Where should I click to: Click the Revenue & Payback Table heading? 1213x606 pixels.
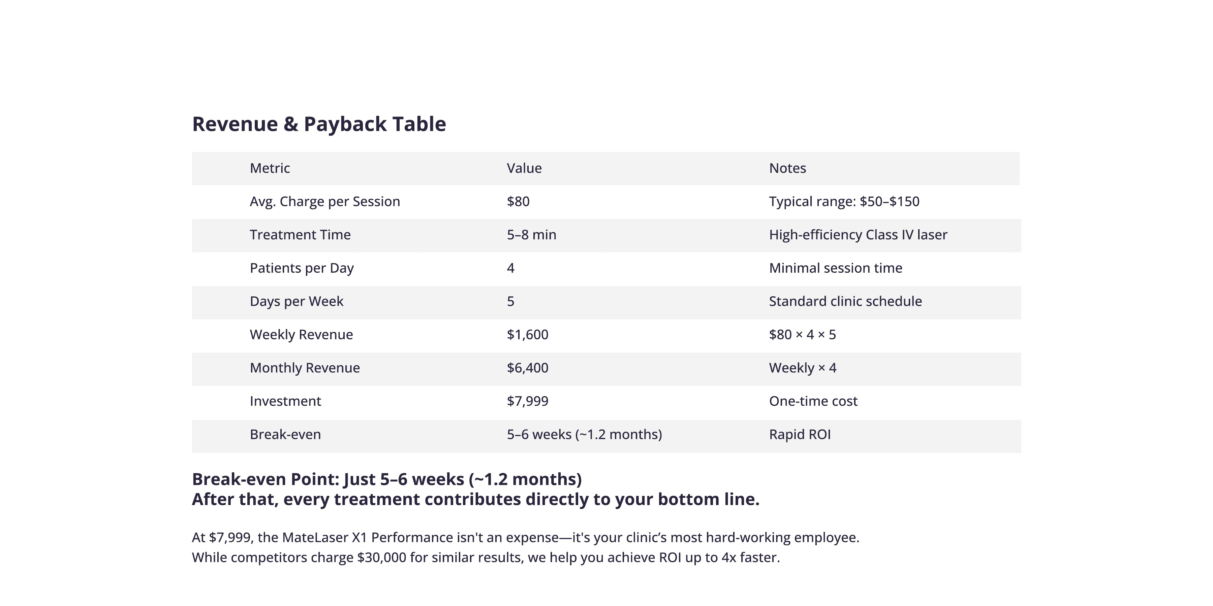(319, 124)
